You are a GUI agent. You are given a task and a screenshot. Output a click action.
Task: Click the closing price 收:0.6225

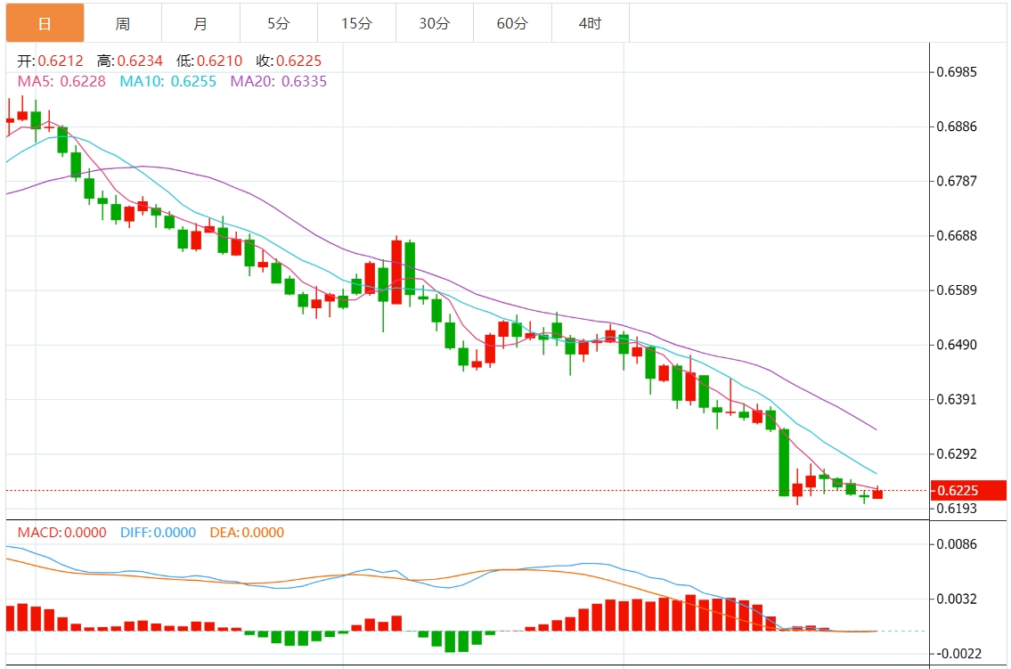click(289, 61)
